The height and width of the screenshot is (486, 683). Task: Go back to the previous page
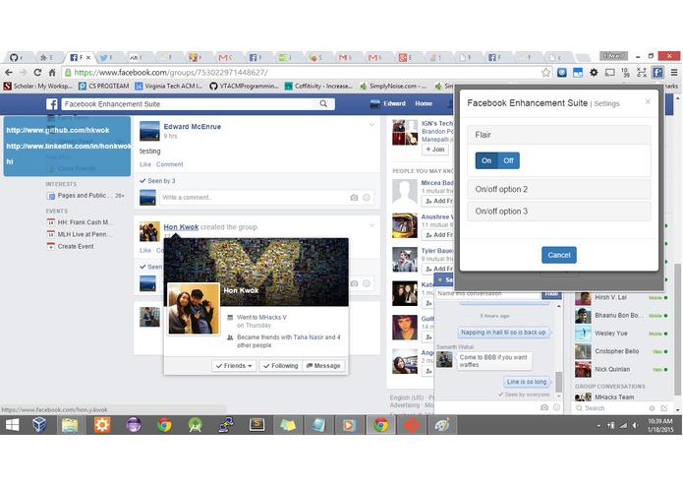pos(9,73)
